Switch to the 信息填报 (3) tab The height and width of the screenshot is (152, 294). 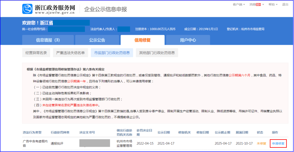pos(48,40)
